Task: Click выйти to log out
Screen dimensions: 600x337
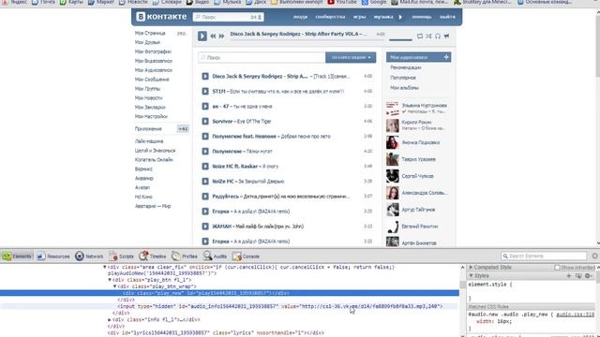Action: [447, 17]
